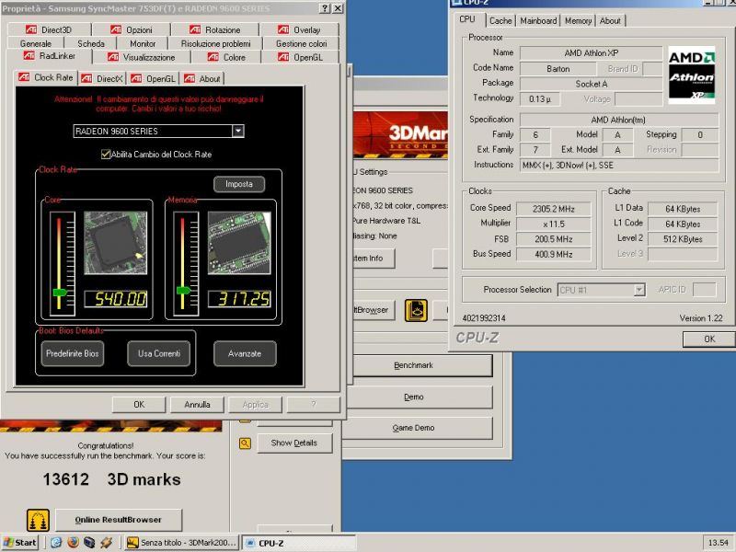
Task: Switch to the DirectX tab in RadLinker
Action: pos(102,79)
